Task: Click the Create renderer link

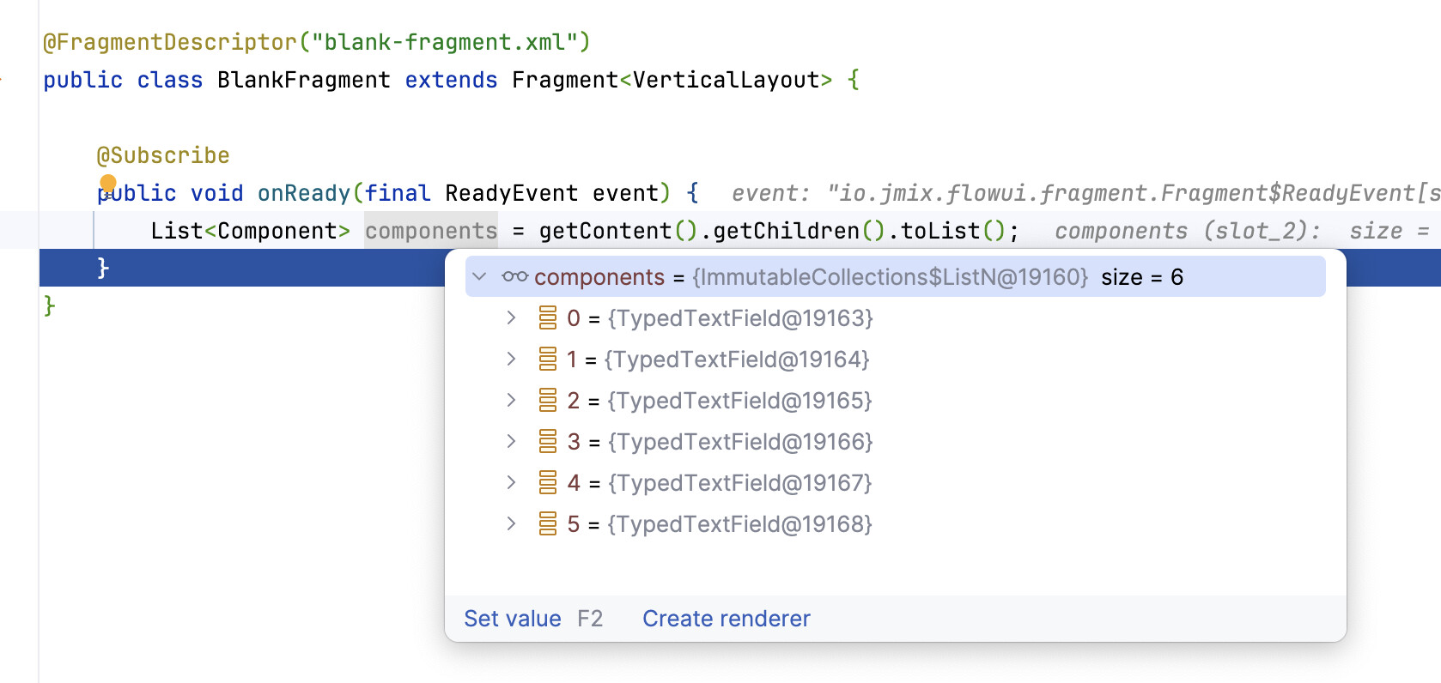Action: click(726, 619)
